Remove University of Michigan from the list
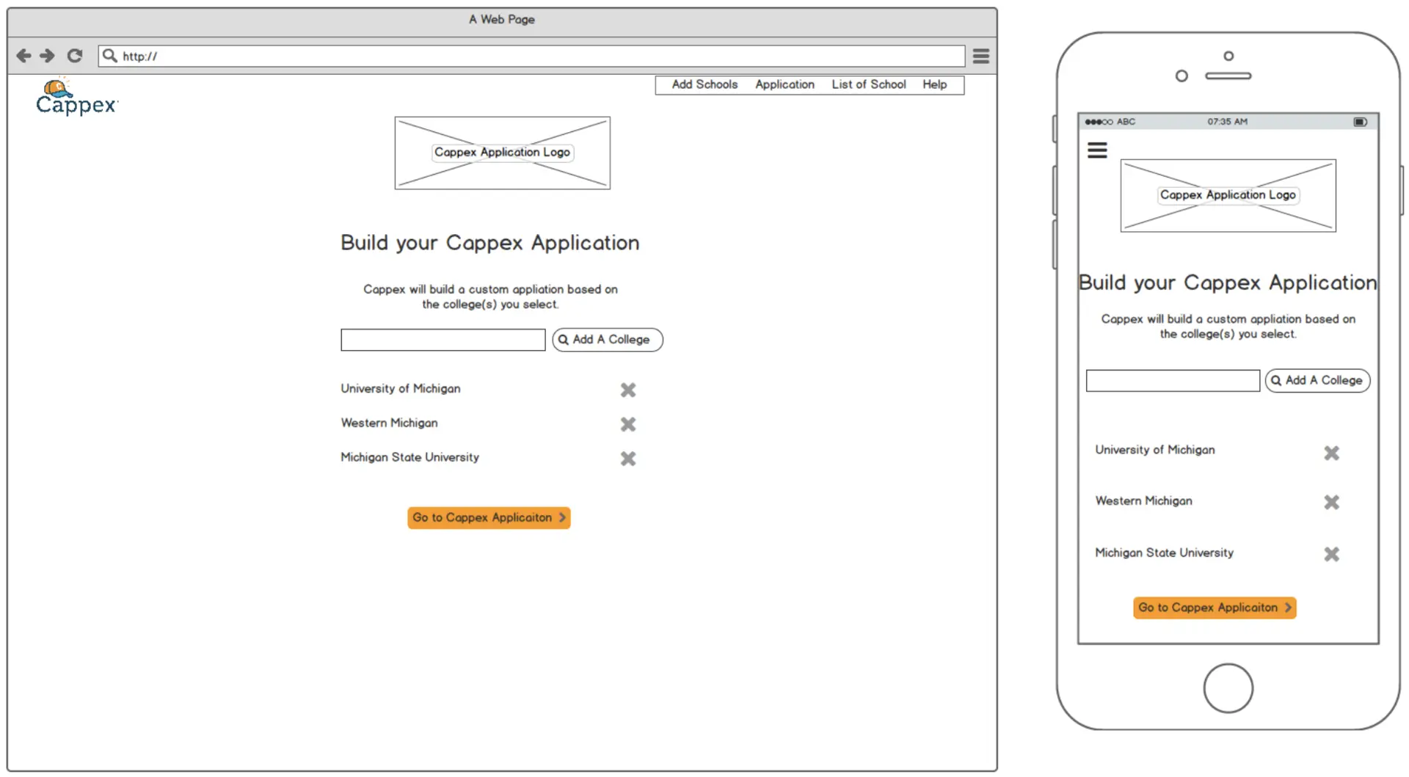This screenshot has height=777, width=1409. click(x=628, y=390)
